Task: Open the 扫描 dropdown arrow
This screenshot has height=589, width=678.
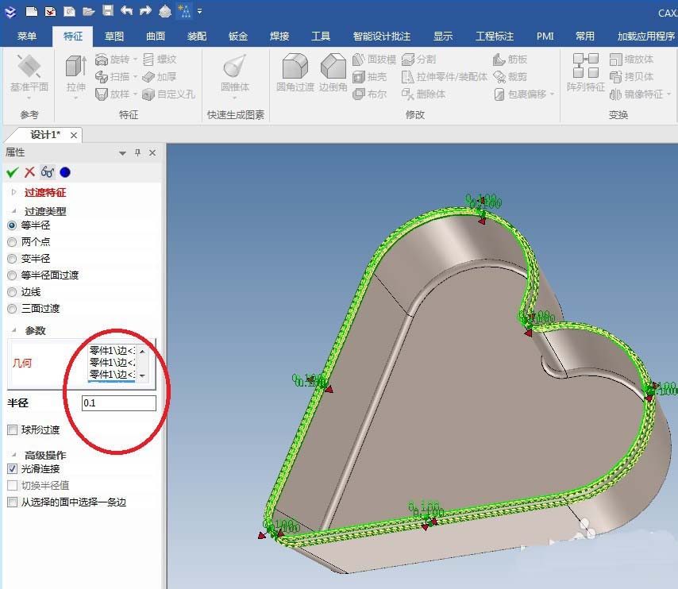Action: (x=135, y=76)
